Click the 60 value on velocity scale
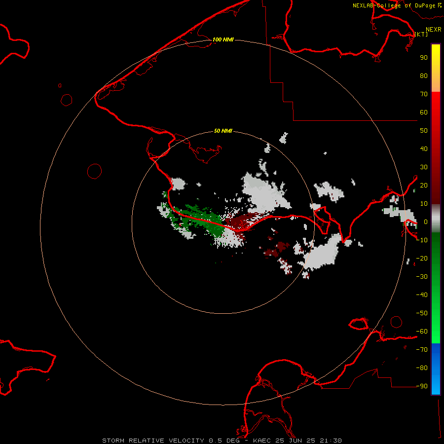 coord(424,112)
